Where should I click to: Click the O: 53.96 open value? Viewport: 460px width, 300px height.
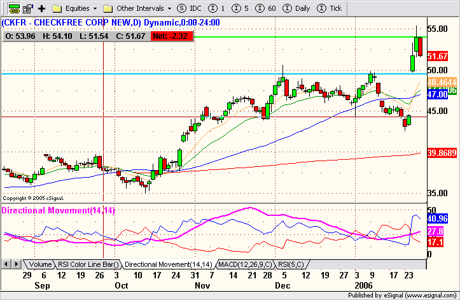20,36
